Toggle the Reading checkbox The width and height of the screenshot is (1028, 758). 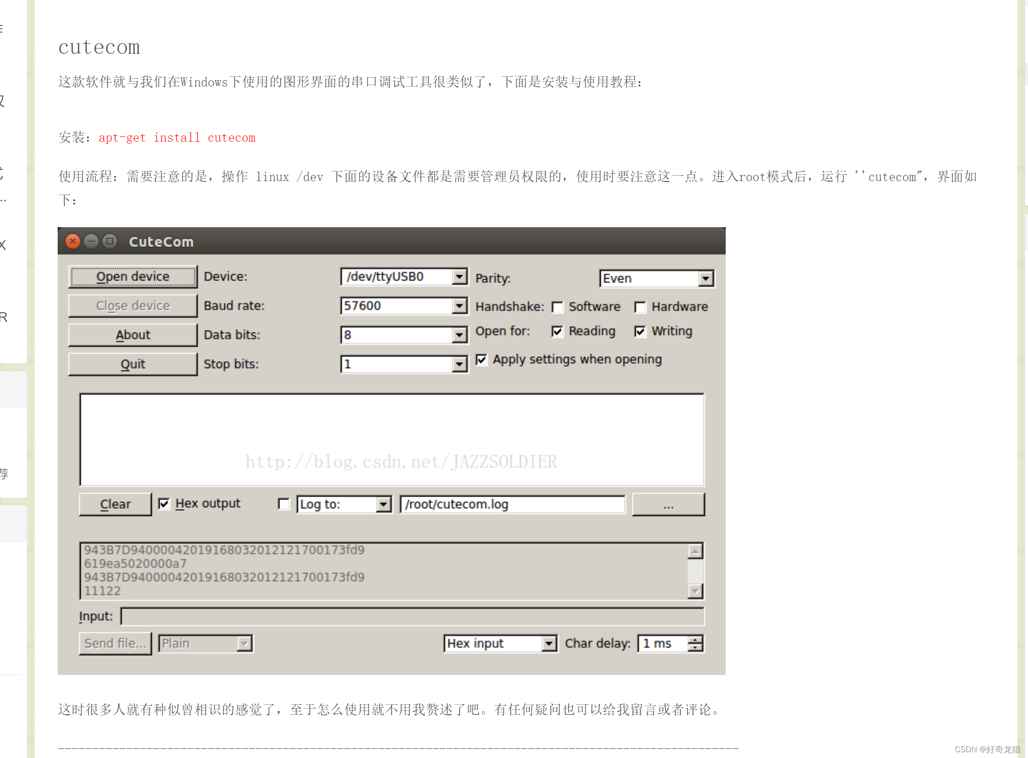tap(557, 331)
